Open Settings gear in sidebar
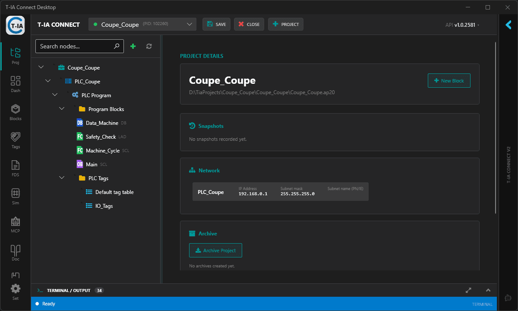 [x=16, y=291]
